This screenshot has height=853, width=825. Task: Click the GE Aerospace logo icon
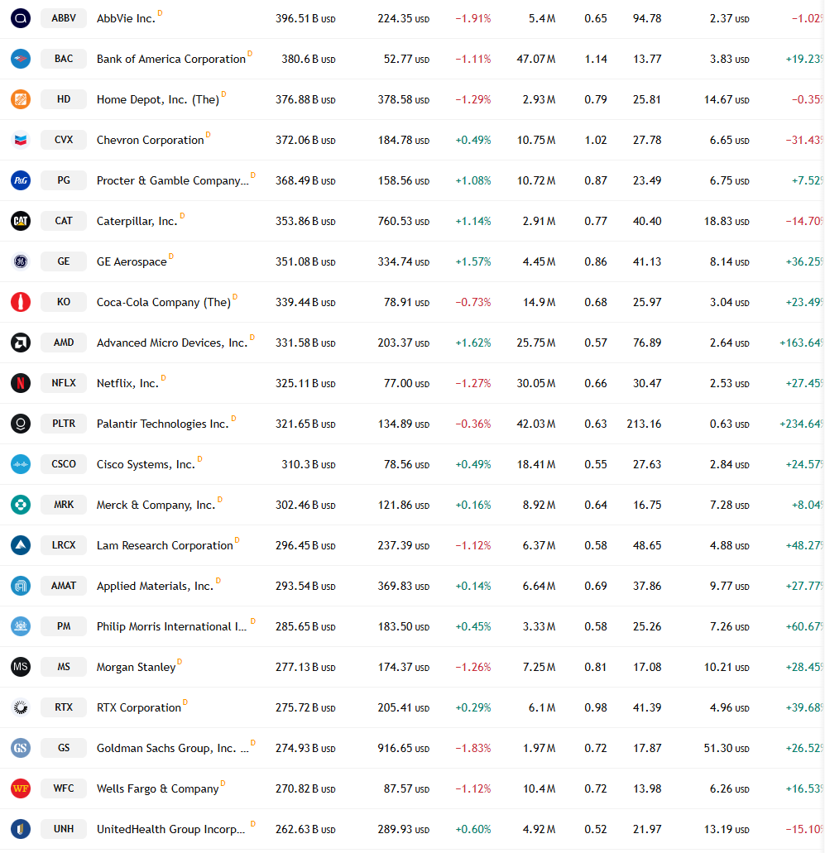coord(21,261)
